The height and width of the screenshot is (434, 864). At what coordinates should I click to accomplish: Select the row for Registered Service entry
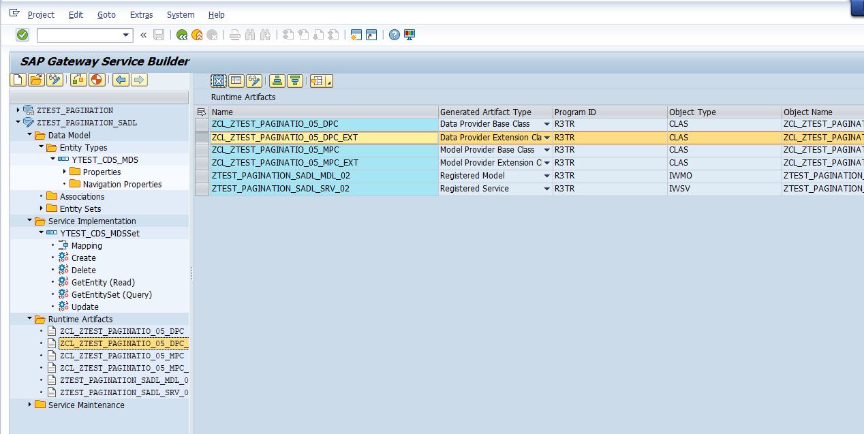[x=201, y=188]
